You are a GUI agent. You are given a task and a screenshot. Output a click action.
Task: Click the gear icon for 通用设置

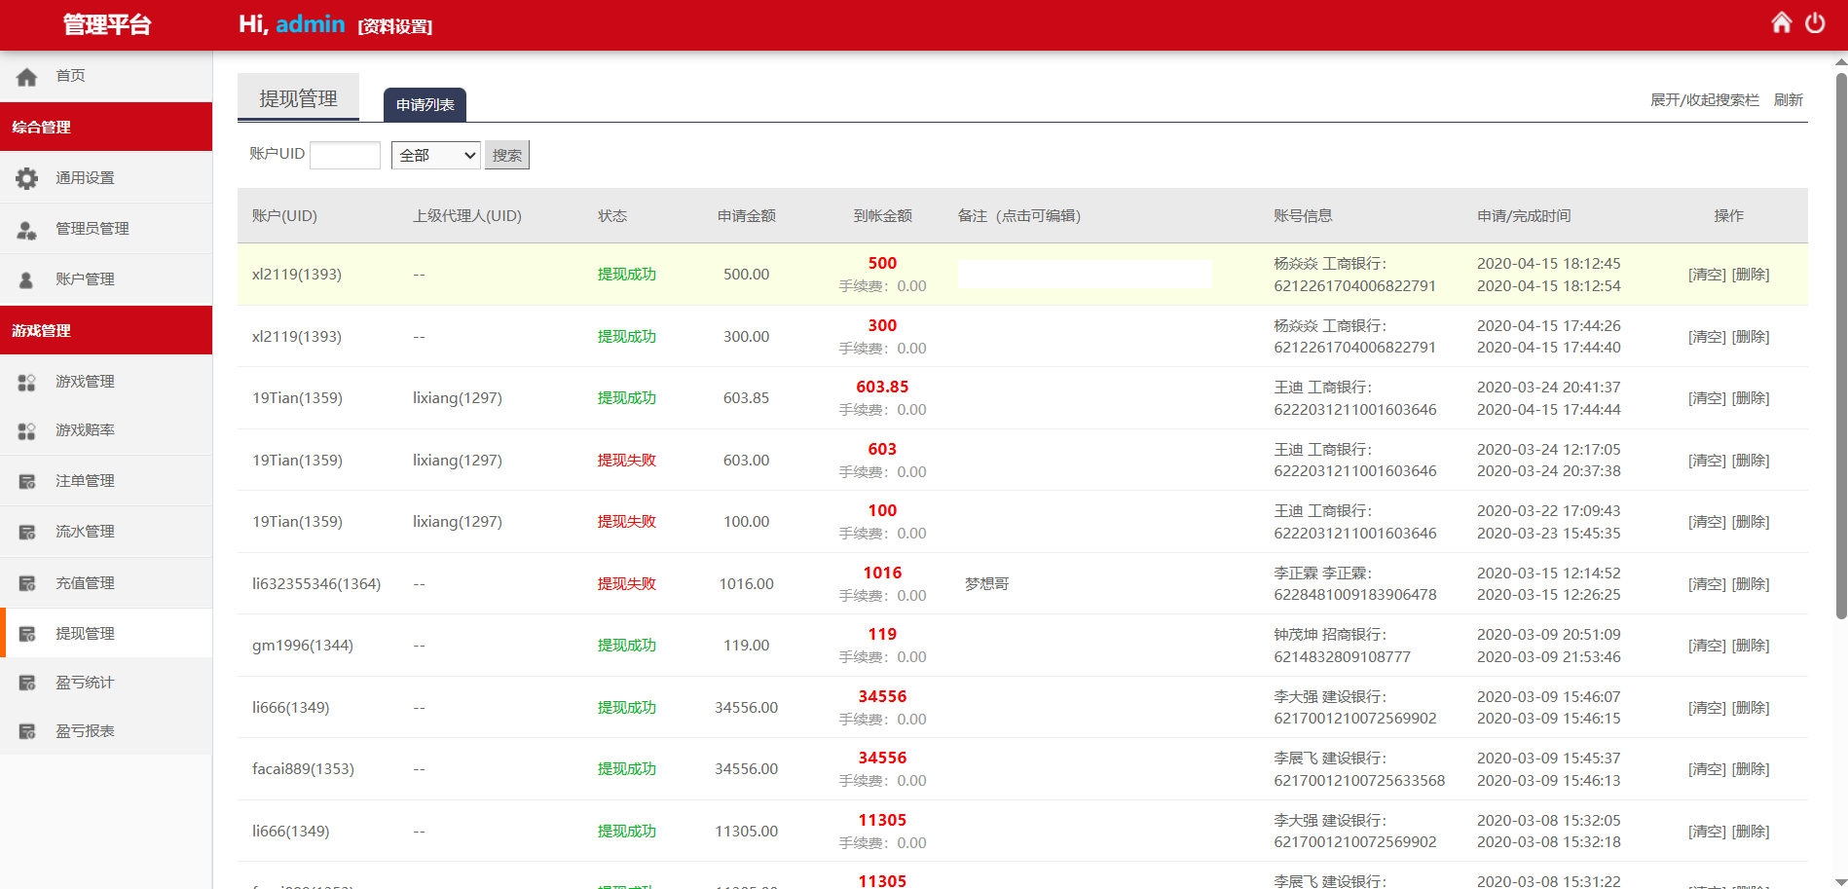pos(27,178)
